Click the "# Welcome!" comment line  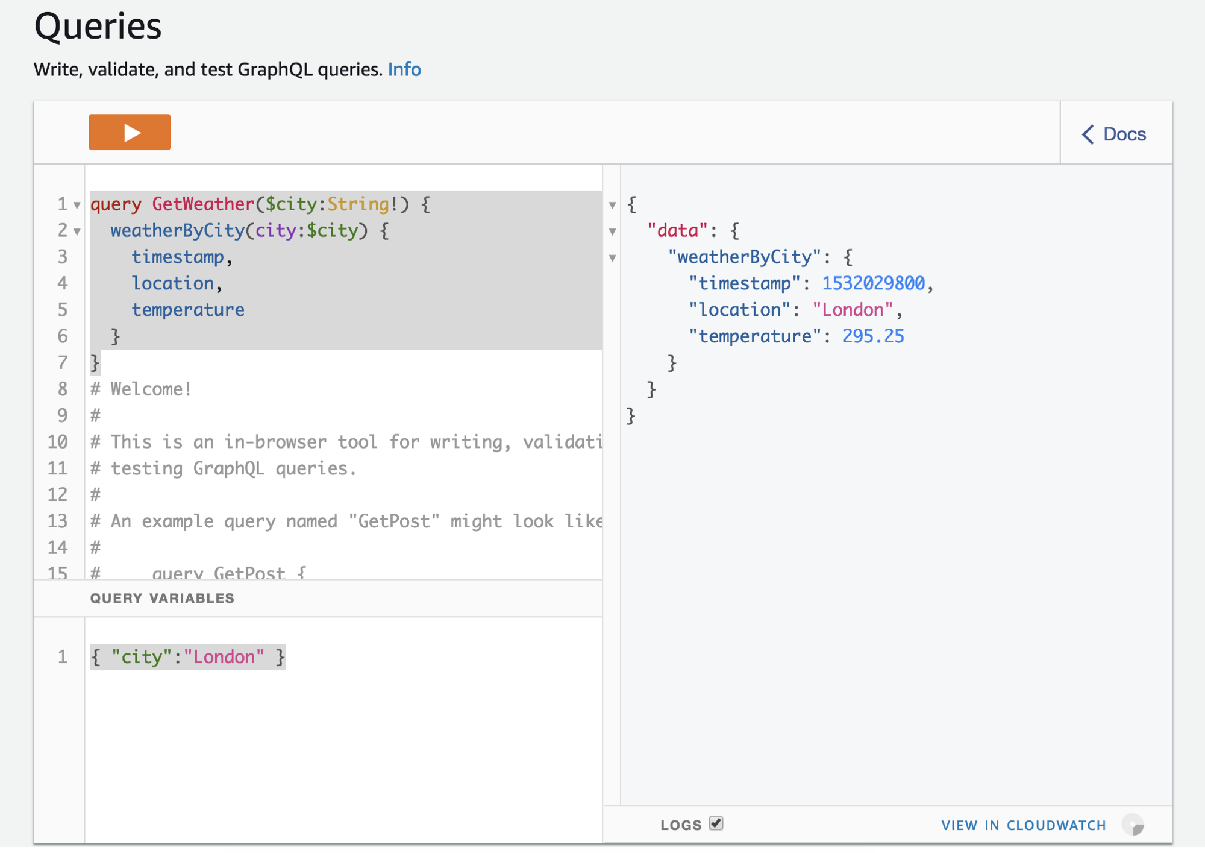pyautogui.click(x=141, y=389)
